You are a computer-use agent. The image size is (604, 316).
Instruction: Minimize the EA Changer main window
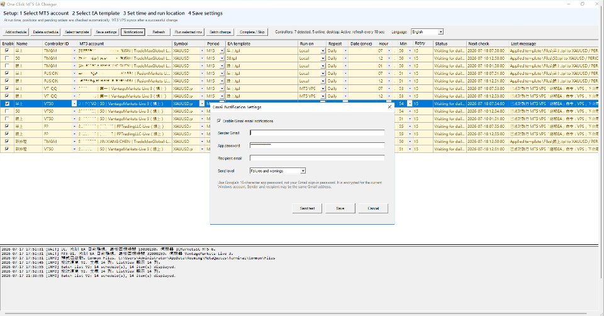569,4
